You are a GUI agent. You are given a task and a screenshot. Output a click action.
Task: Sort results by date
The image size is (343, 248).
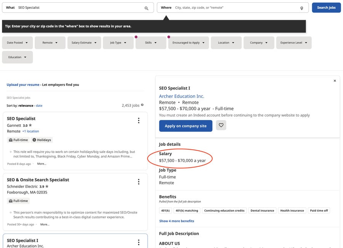(x=39, y=106)
